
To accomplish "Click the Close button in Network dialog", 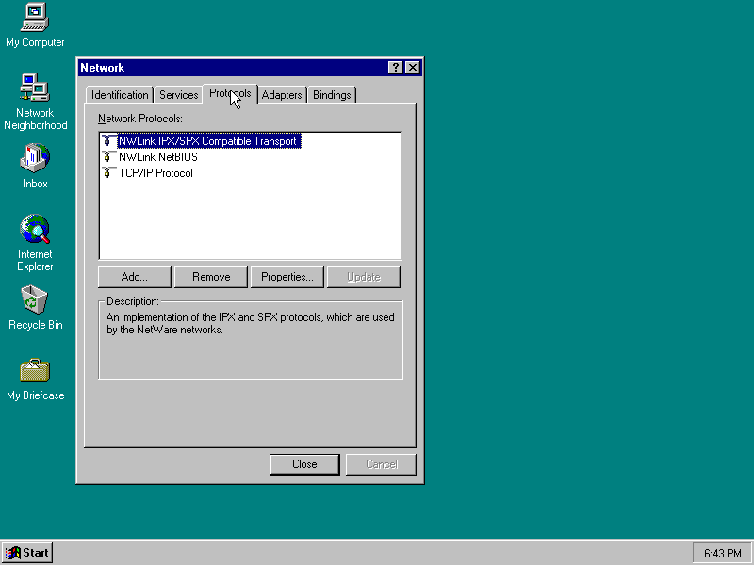I will pos(304,464).
